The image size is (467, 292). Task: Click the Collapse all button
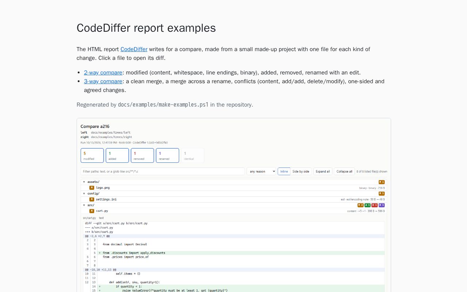(x=344, y=172)
